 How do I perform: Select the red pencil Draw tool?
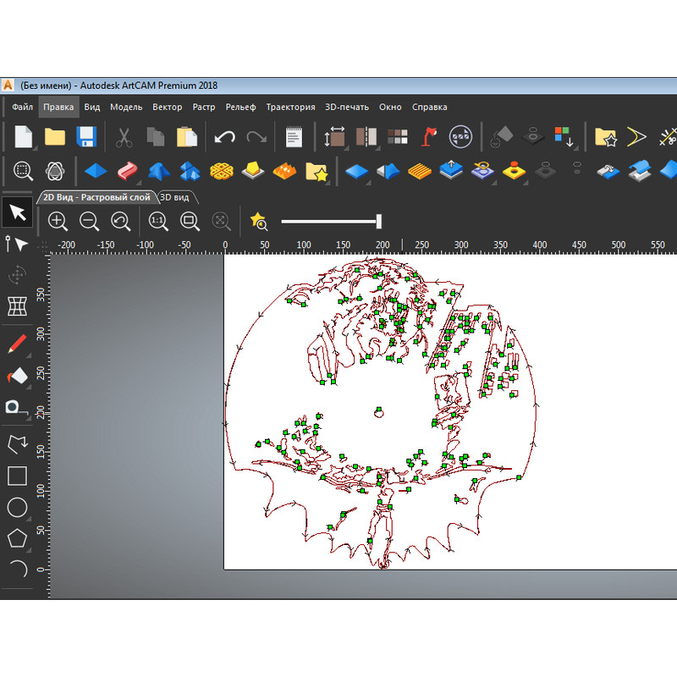[18, 344]
